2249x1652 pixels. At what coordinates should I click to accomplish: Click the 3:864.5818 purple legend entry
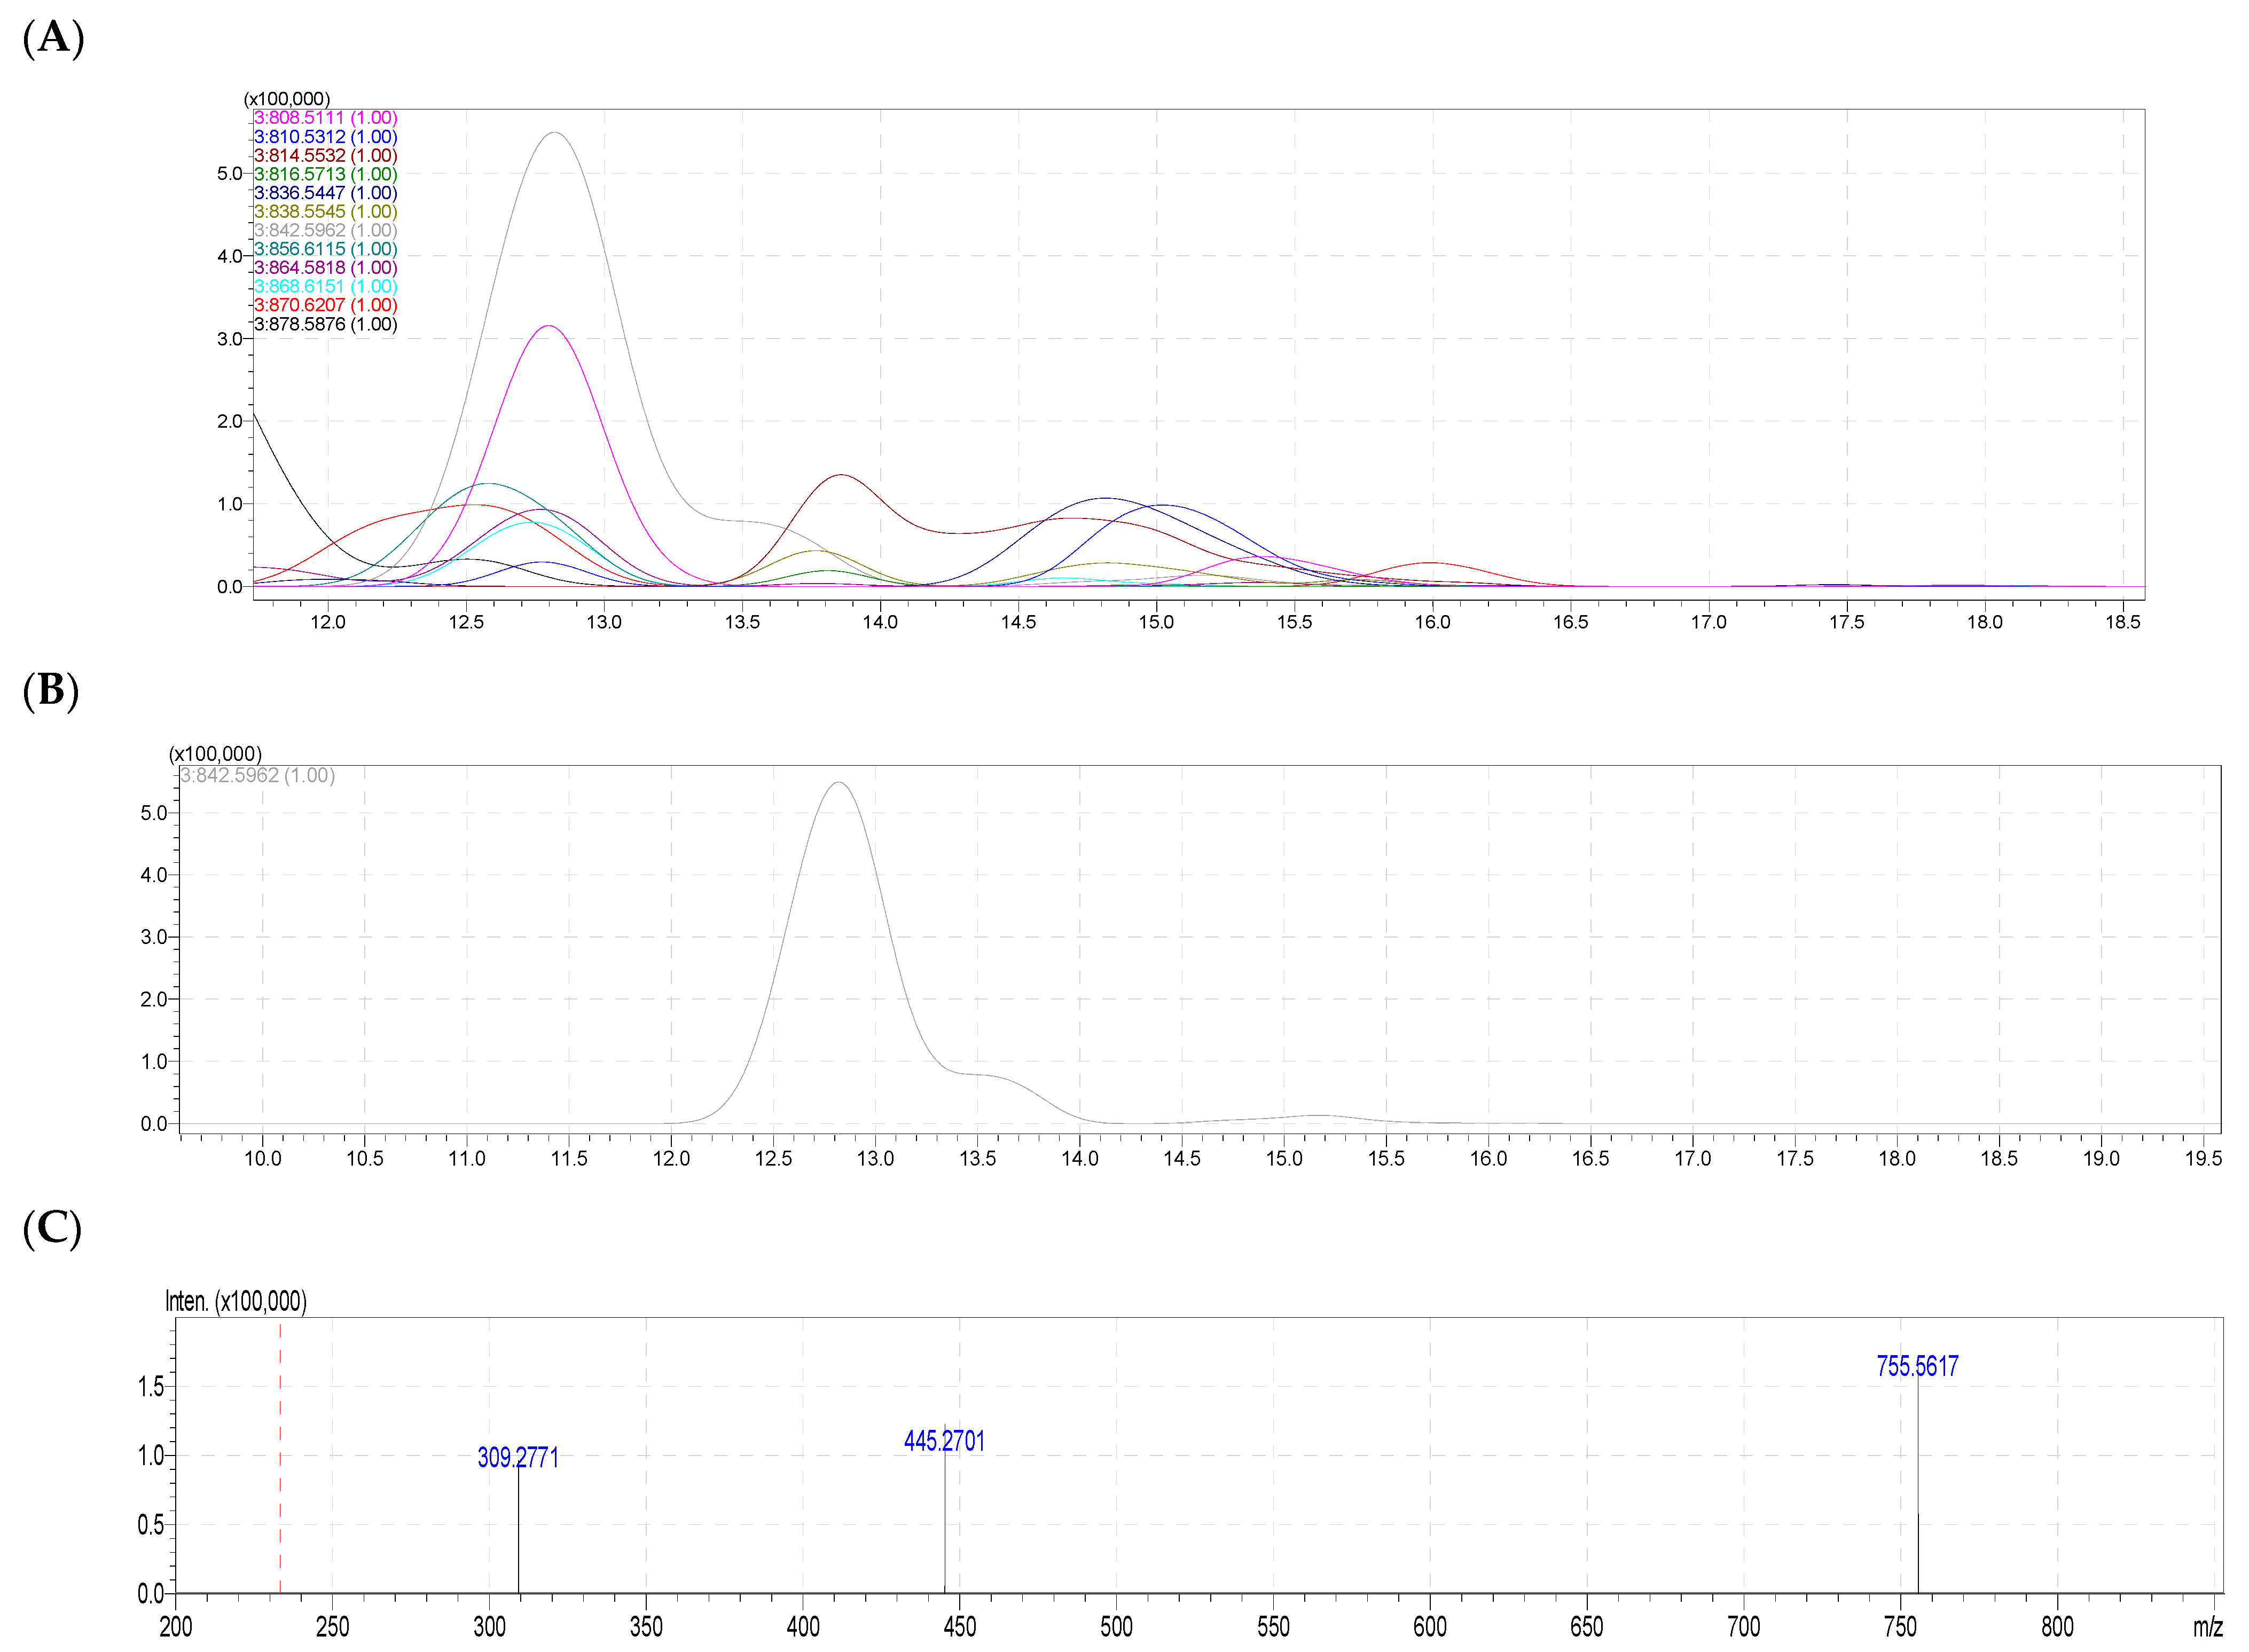point(325,268)
